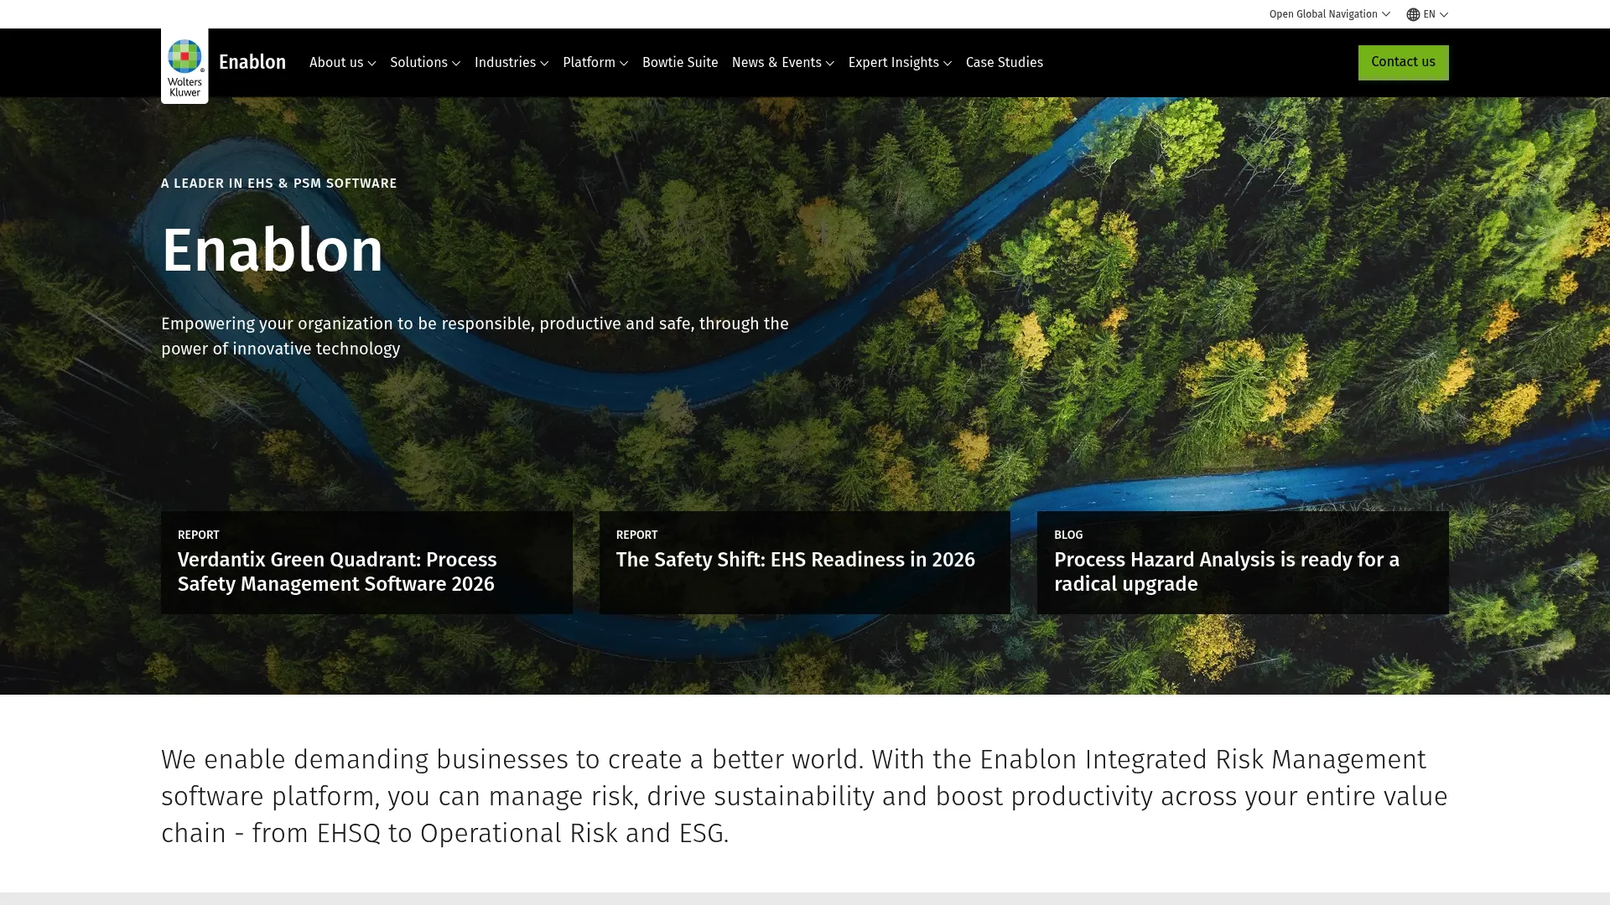Viewport: 1610px width, 905px height.
Task: Open the Industries dropdown
Action: pos(511,63)
